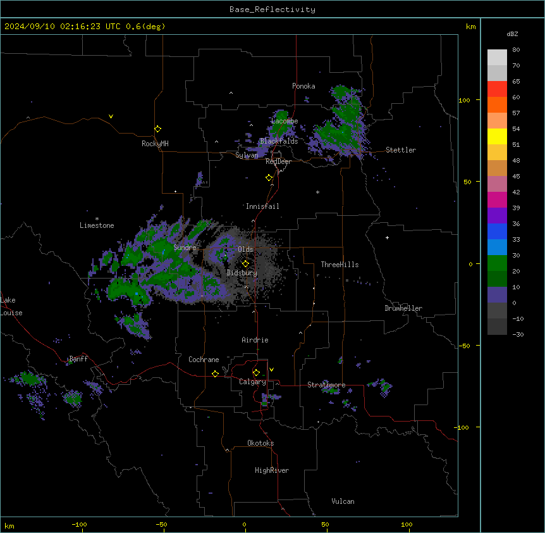Select the asterisk marker east of Innisfail
545x533 pixels.
317,192
